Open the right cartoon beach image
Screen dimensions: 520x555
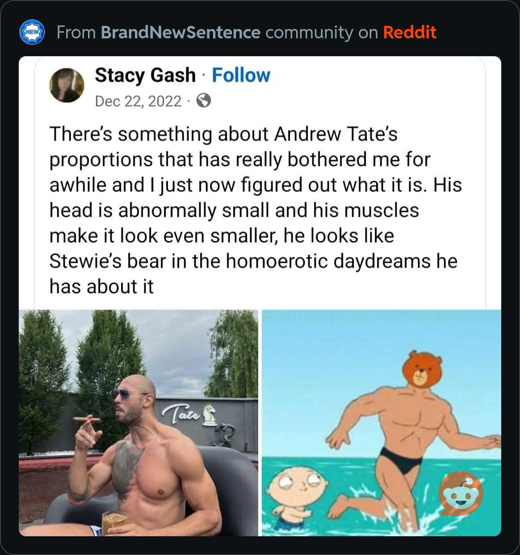(x=381, y=422)
